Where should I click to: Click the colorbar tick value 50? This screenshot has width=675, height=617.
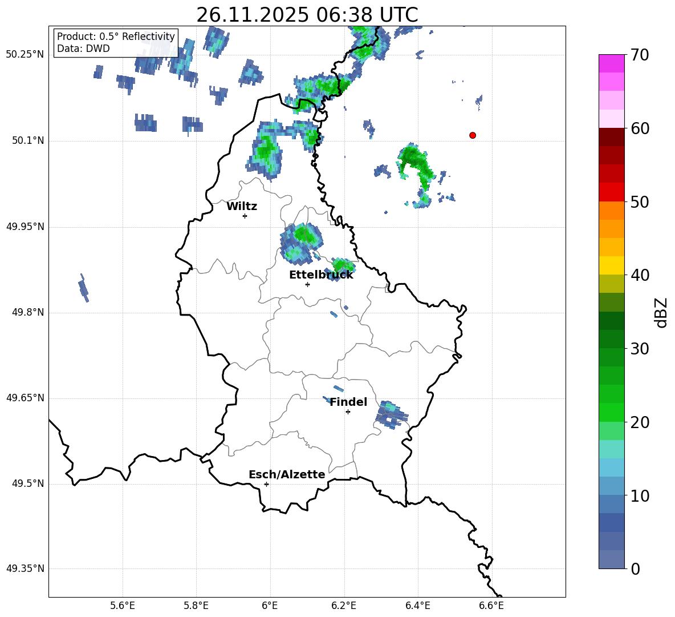click(x=640, y=201)
